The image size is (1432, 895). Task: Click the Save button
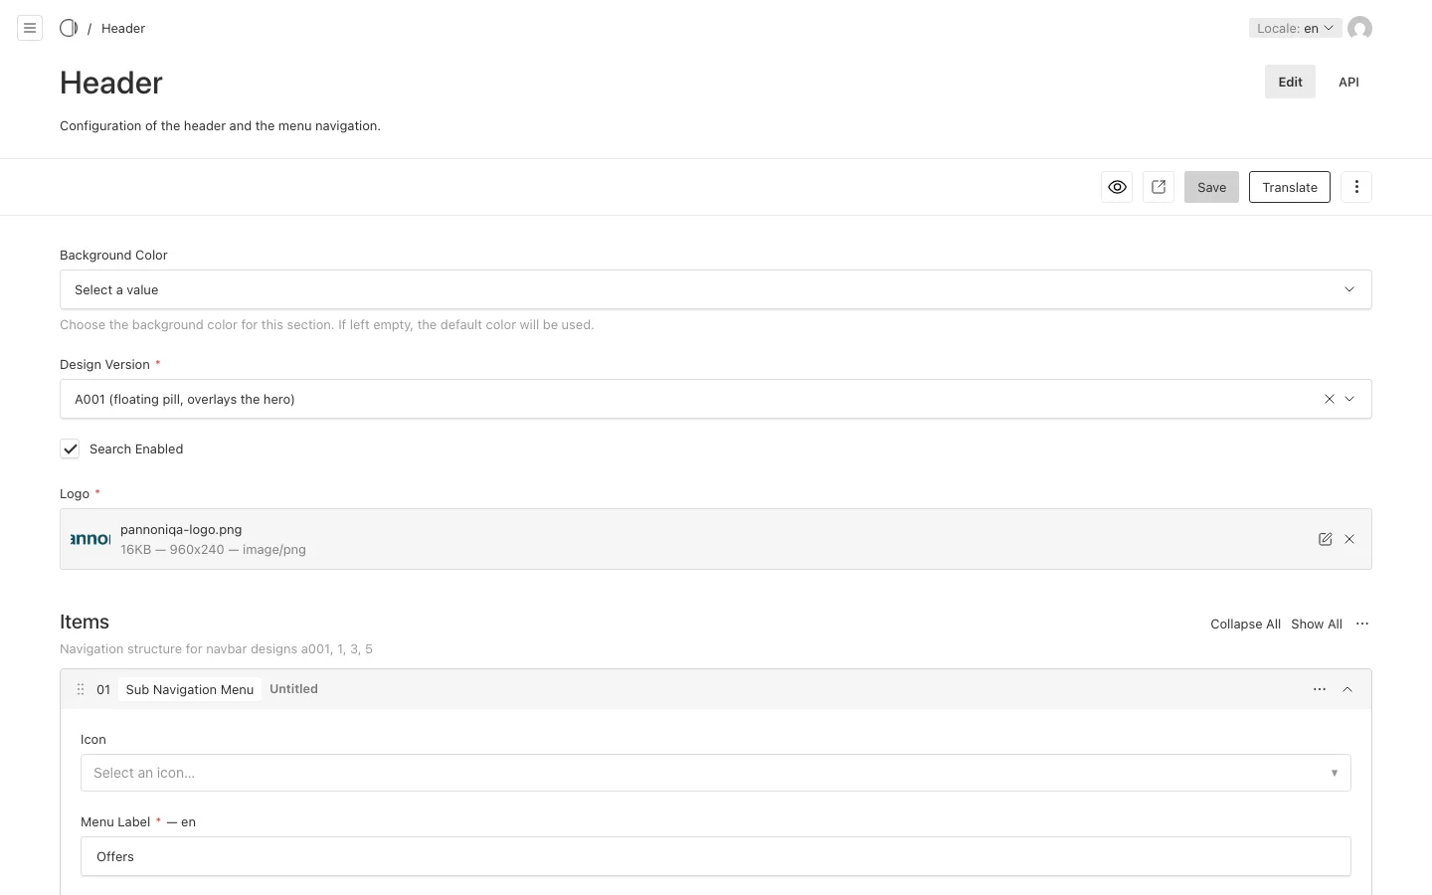tap(1211, 187)
